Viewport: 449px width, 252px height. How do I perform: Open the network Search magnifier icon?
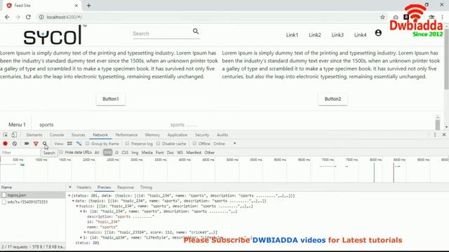pos(45,143)
